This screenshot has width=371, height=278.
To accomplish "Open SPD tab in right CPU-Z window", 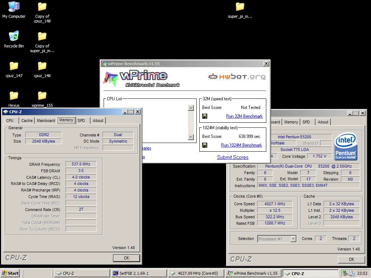I will point(307,122).
